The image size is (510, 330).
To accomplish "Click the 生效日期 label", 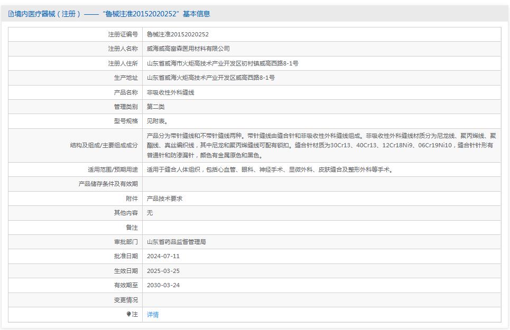I will pos(126,271).
